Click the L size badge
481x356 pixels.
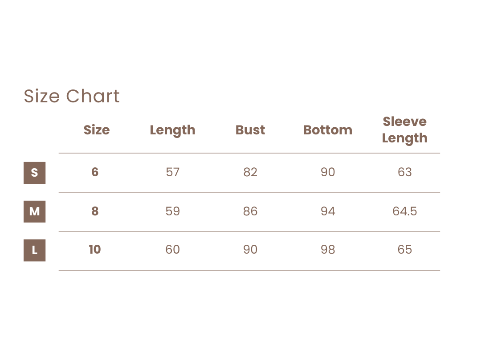[34, 250]
